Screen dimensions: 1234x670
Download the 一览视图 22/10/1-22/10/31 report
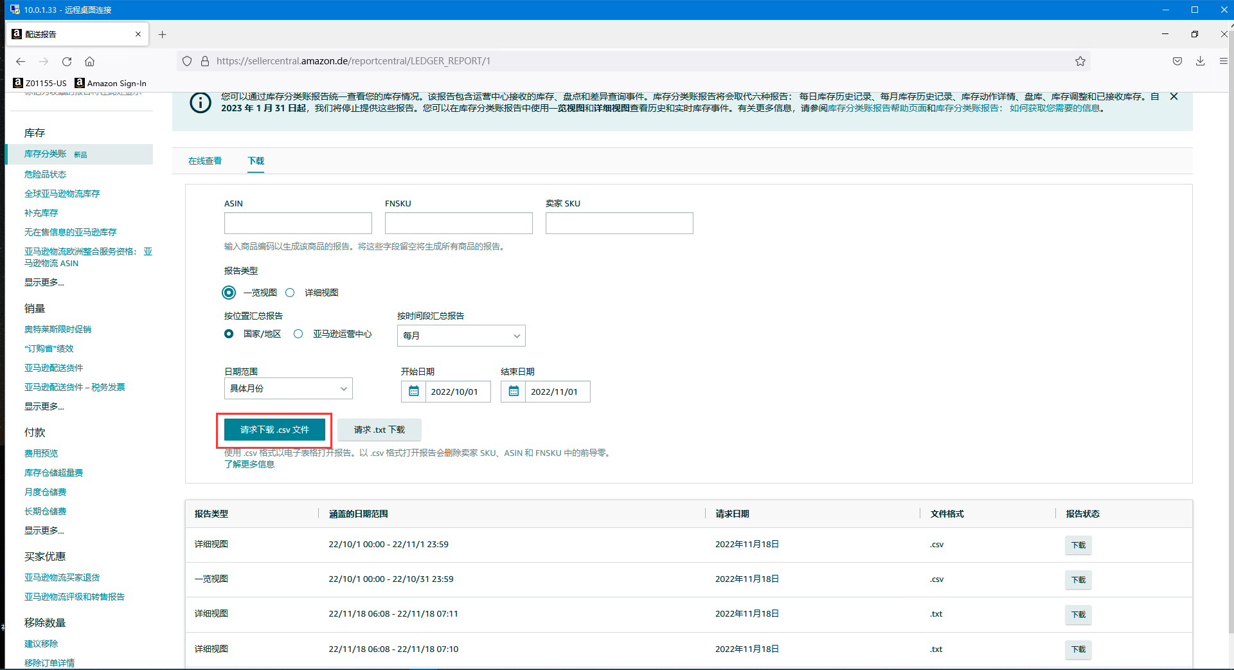(1078, 580)
